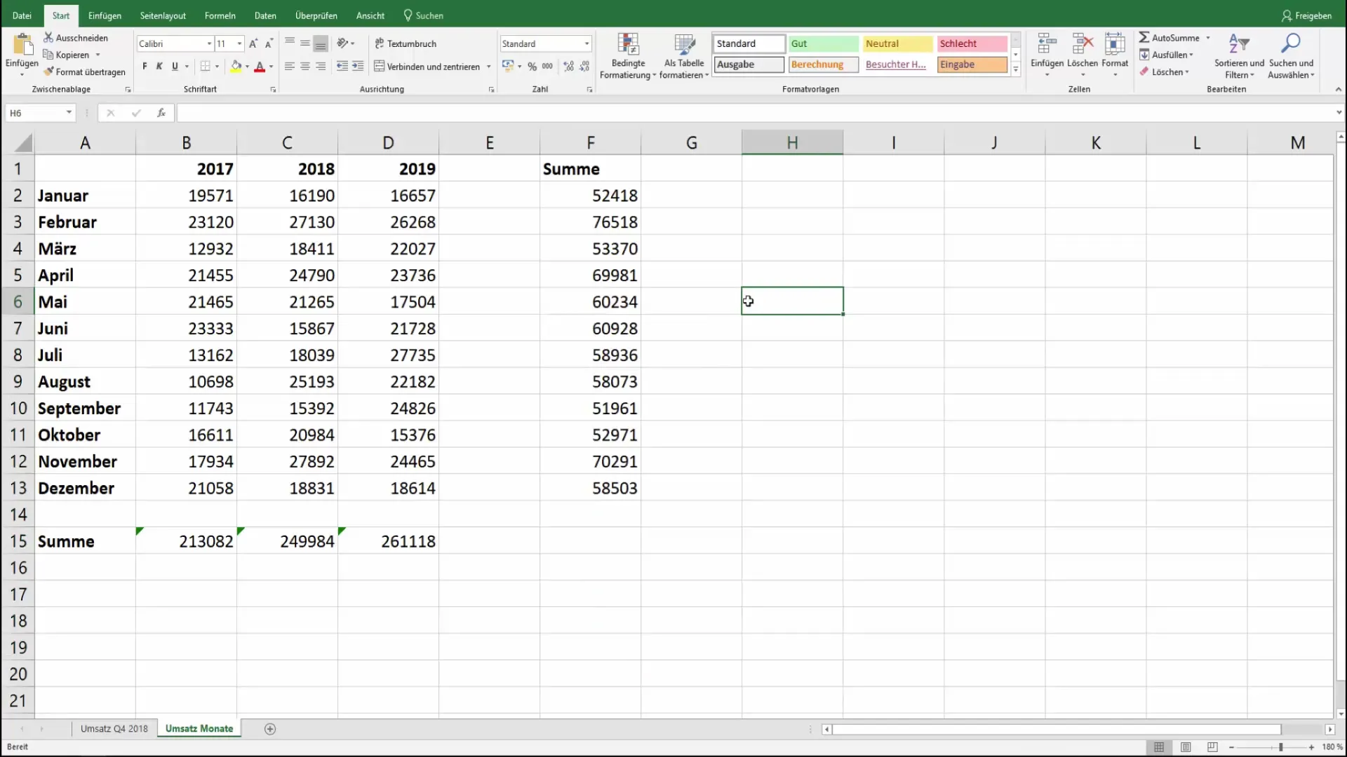This screenshot has width=1347, height=757.
Task: Apply the red font color A
Action: tap(260, 67)
